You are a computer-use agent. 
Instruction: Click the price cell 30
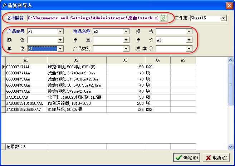(x=126, y=97)
